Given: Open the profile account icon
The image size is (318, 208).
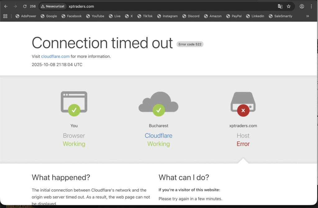Looking at the screenshot, I should tap(302, 6).
